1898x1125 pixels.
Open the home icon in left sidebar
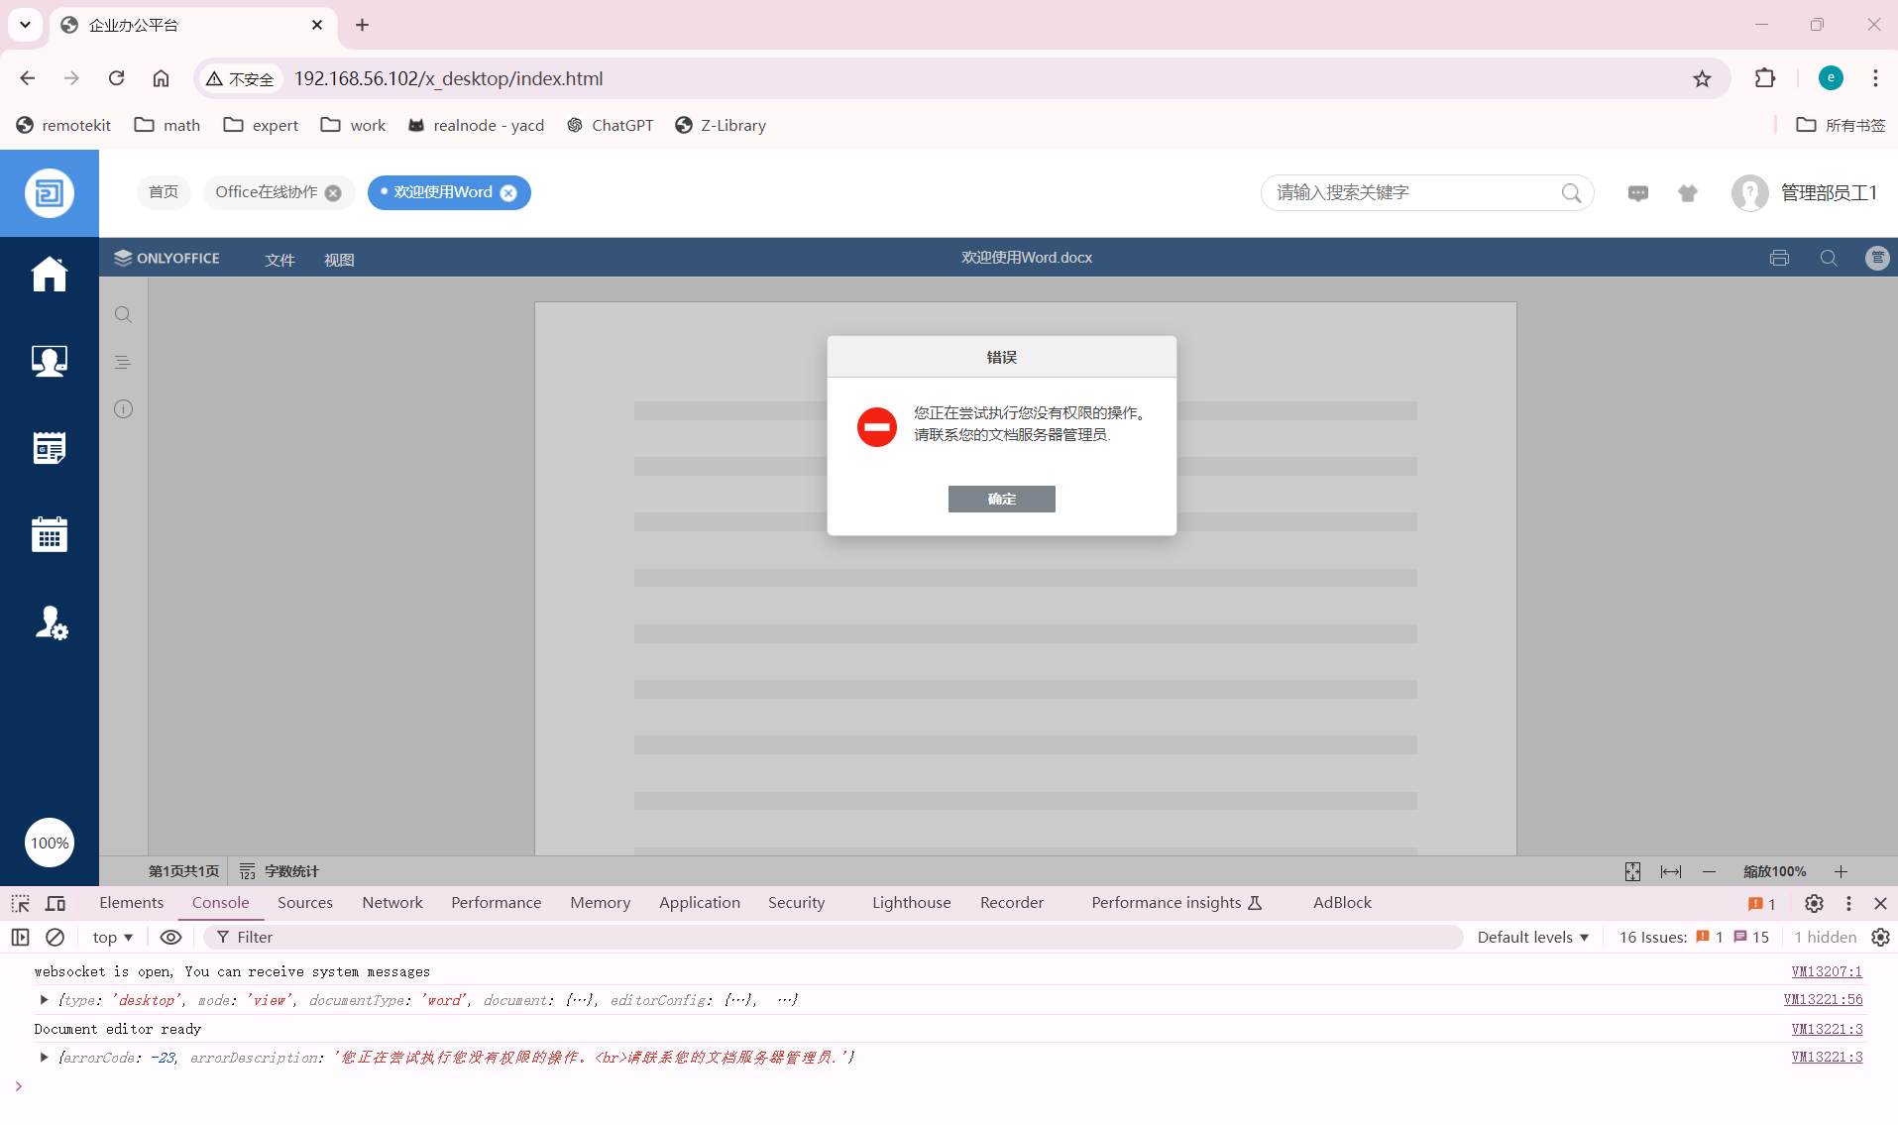[x=50, y=274]
